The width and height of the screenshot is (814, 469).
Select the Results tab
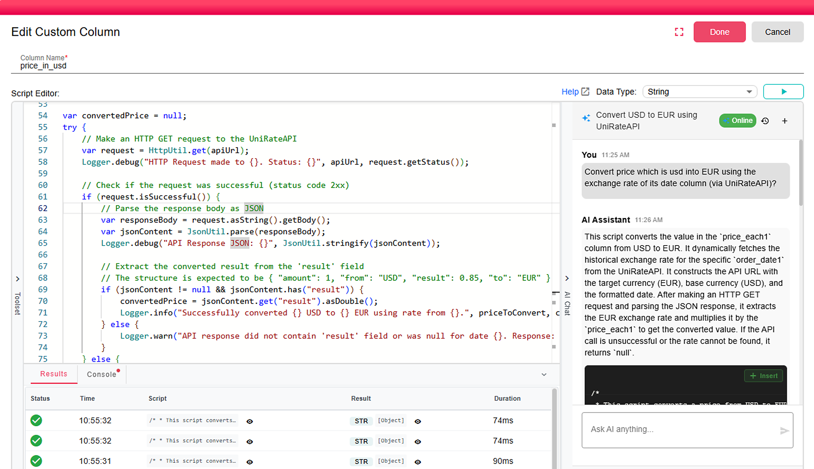(x=53, y=374)
